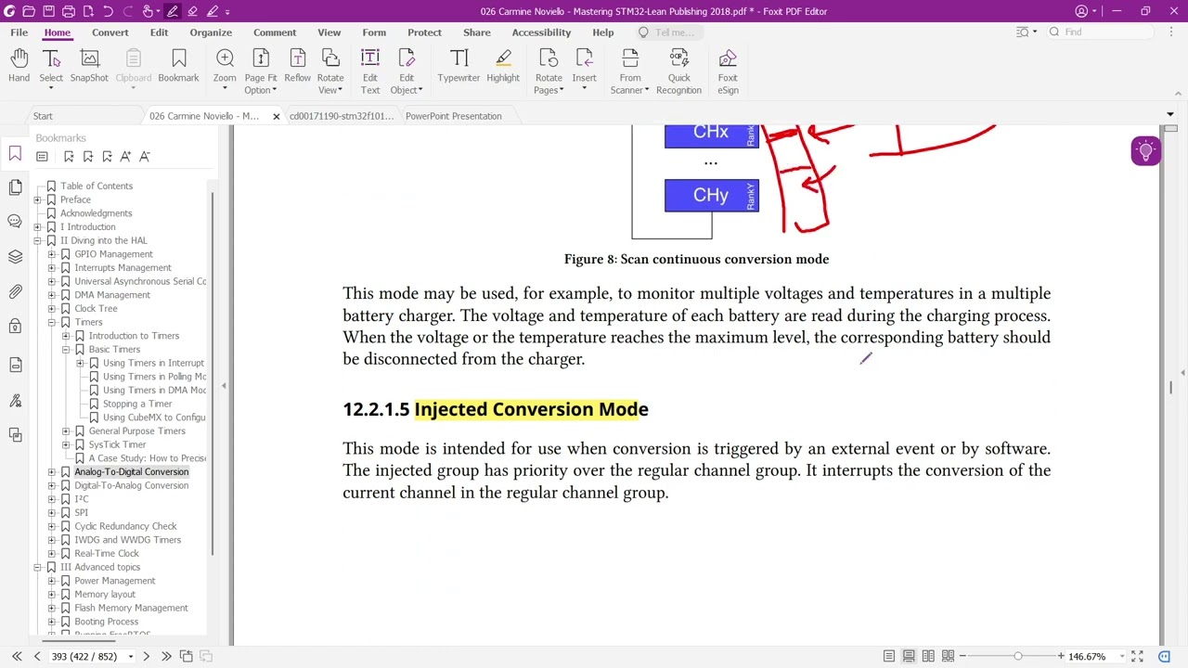Choose the Highlight tool in the ribbon
Image resolution: width=1188 pixels, height=668 pixels.
pos(503,67)
